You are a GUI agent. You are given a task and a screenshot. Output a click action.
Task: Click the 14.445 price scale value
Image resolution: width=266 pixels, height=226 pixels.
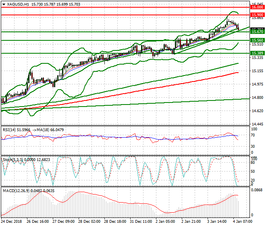[x=258, y=124]
